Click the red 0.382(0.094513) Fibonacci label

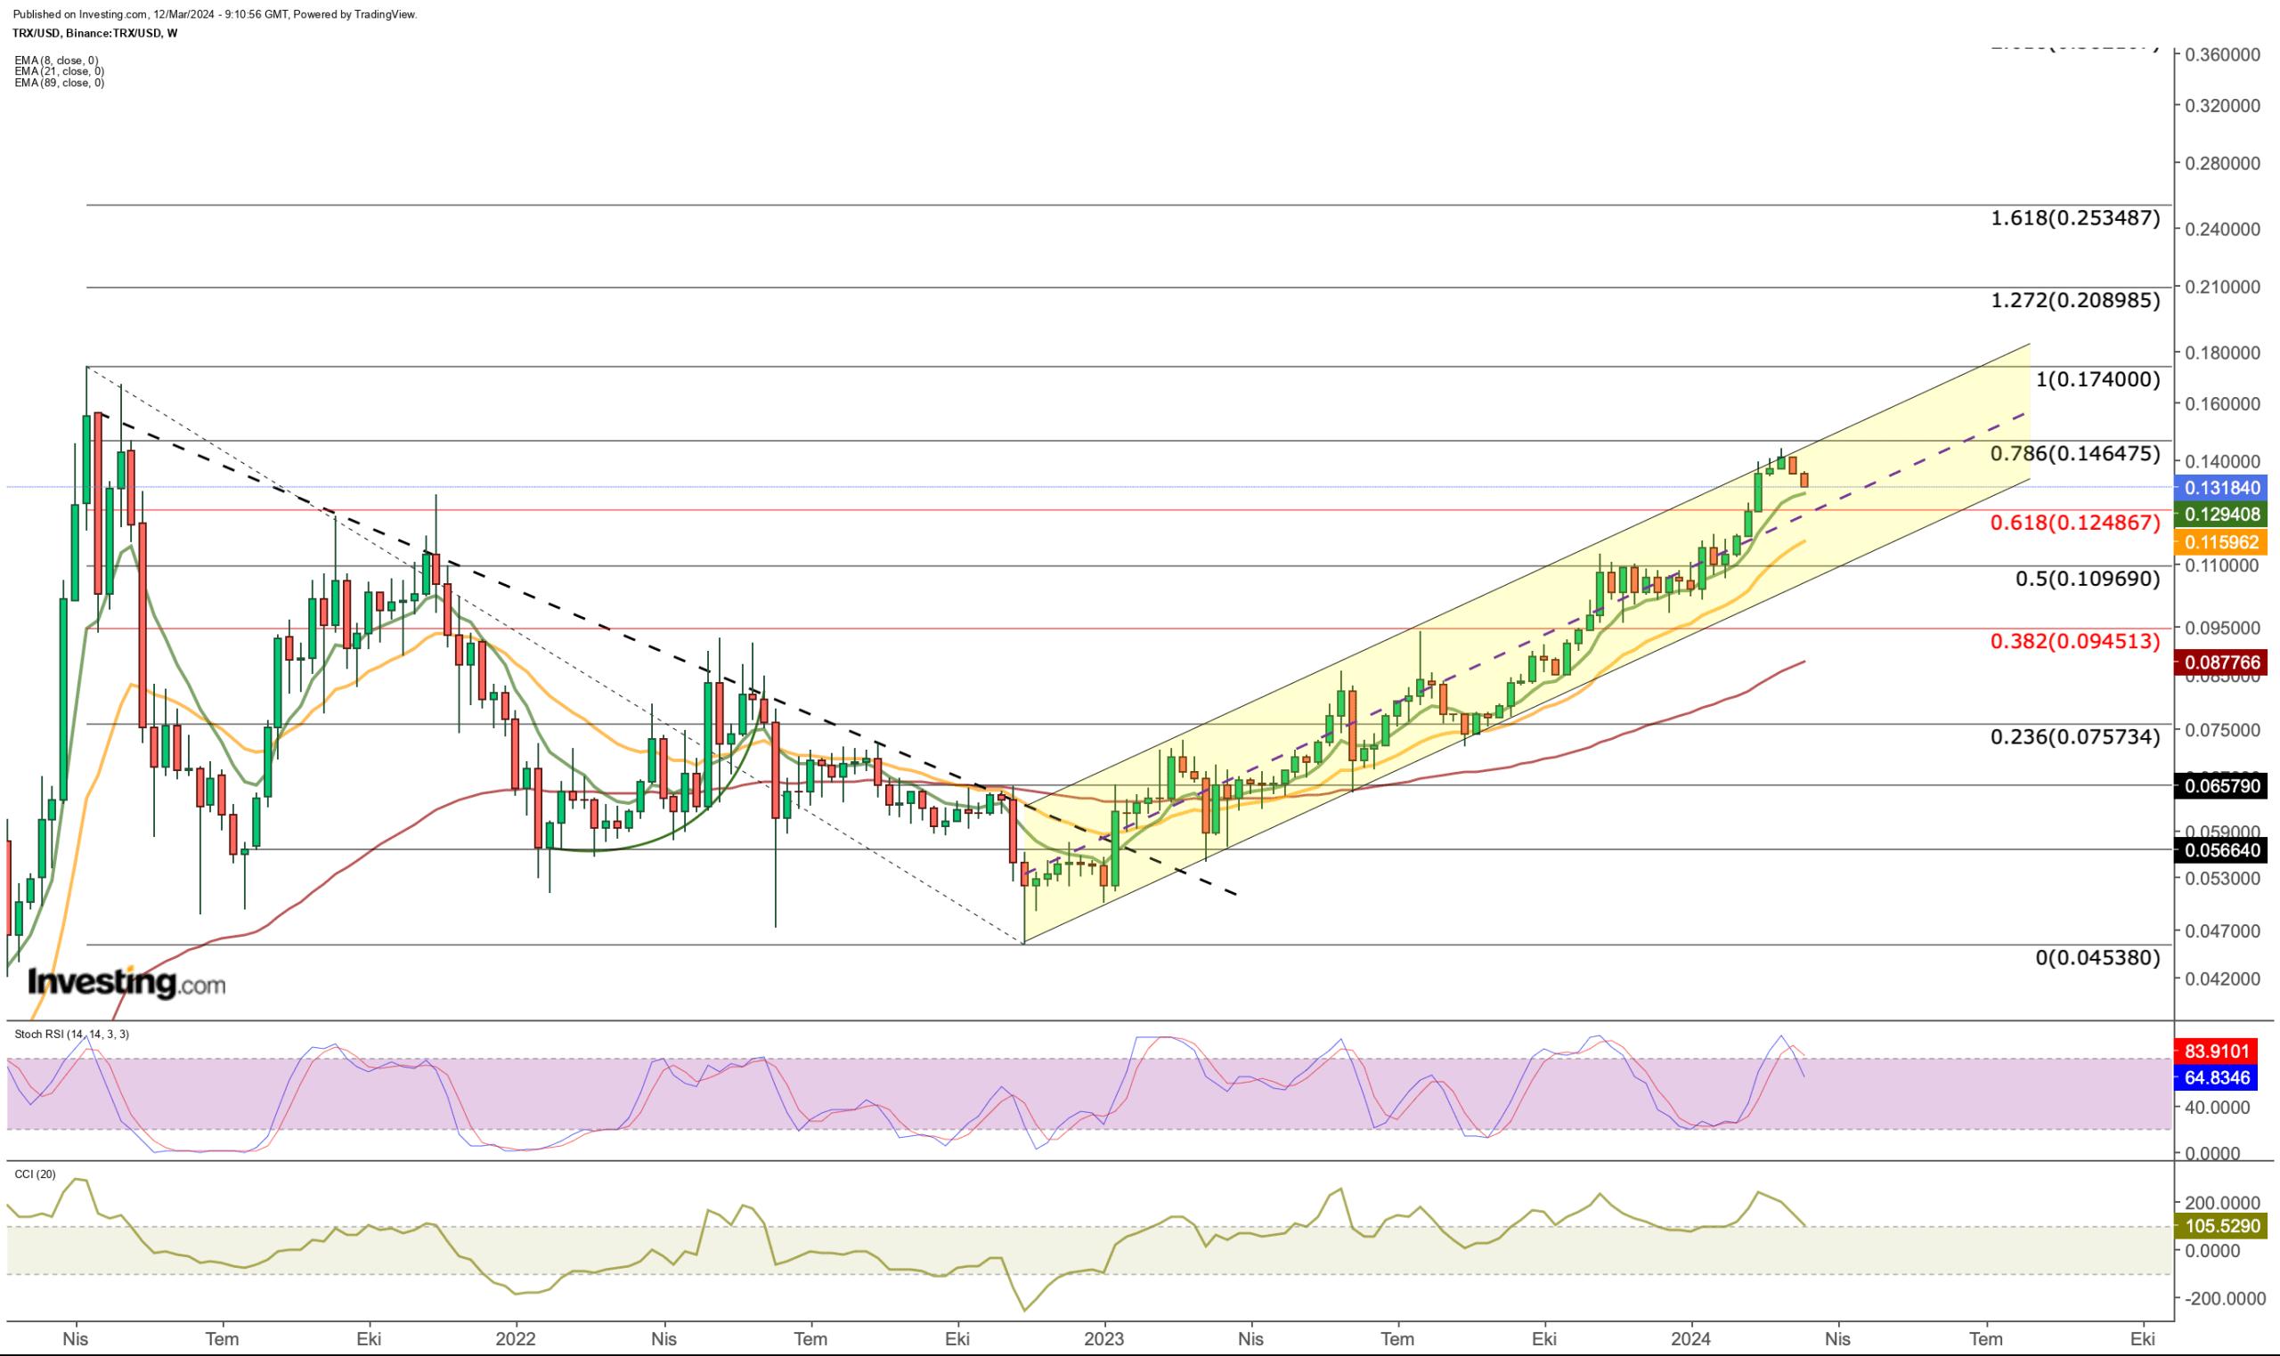click(x=2075, y=641)
